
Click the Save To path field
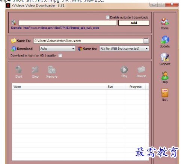coord(88,41)
